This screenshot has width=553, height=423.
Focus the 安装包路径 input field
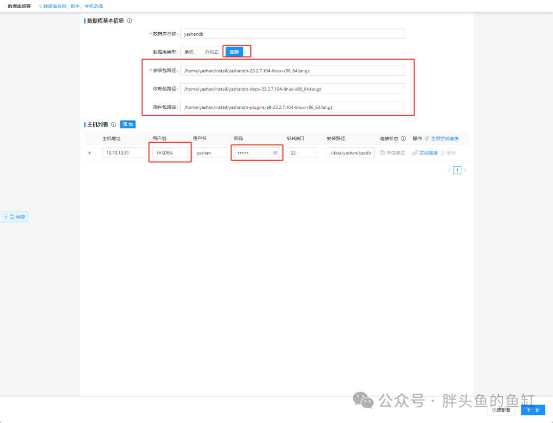292,71
